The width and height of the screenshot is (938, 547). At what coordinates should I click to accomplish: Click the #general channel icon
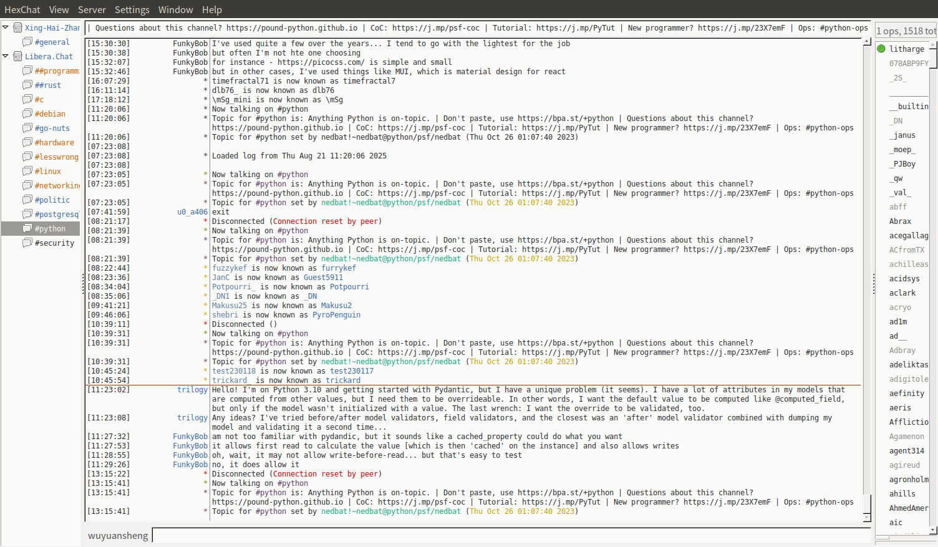tap(27, 42)
